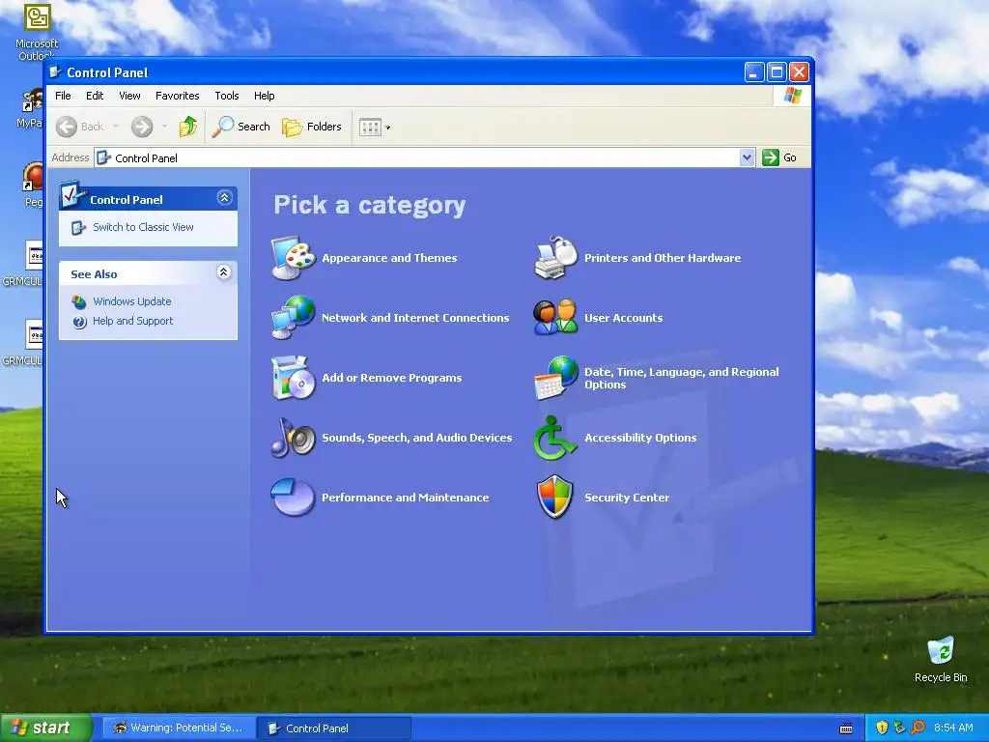Click the Control Panel title bar icon
The image size is (989, 742).
[55, 72]
